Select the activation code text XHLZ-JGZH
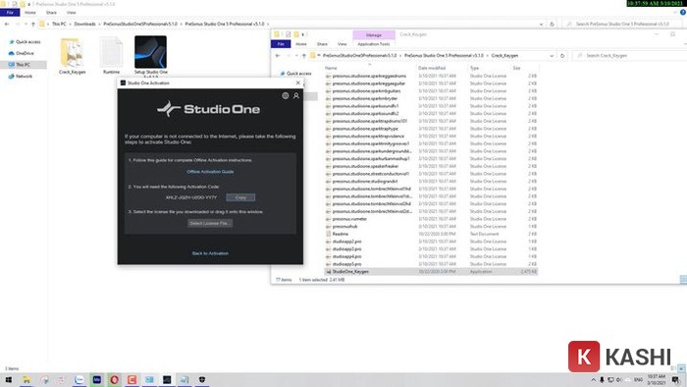This screenshot has width=687, height=387. click(x=191, y=197)
